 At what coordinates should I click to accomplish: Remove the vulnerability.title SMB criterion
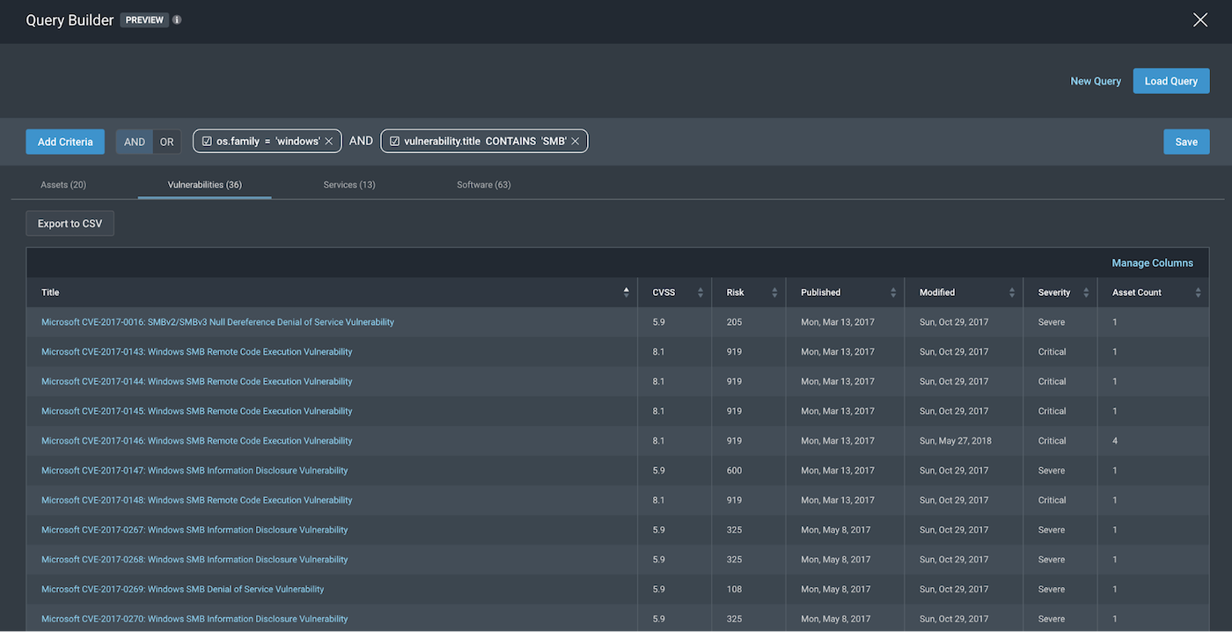coord(576,142)
